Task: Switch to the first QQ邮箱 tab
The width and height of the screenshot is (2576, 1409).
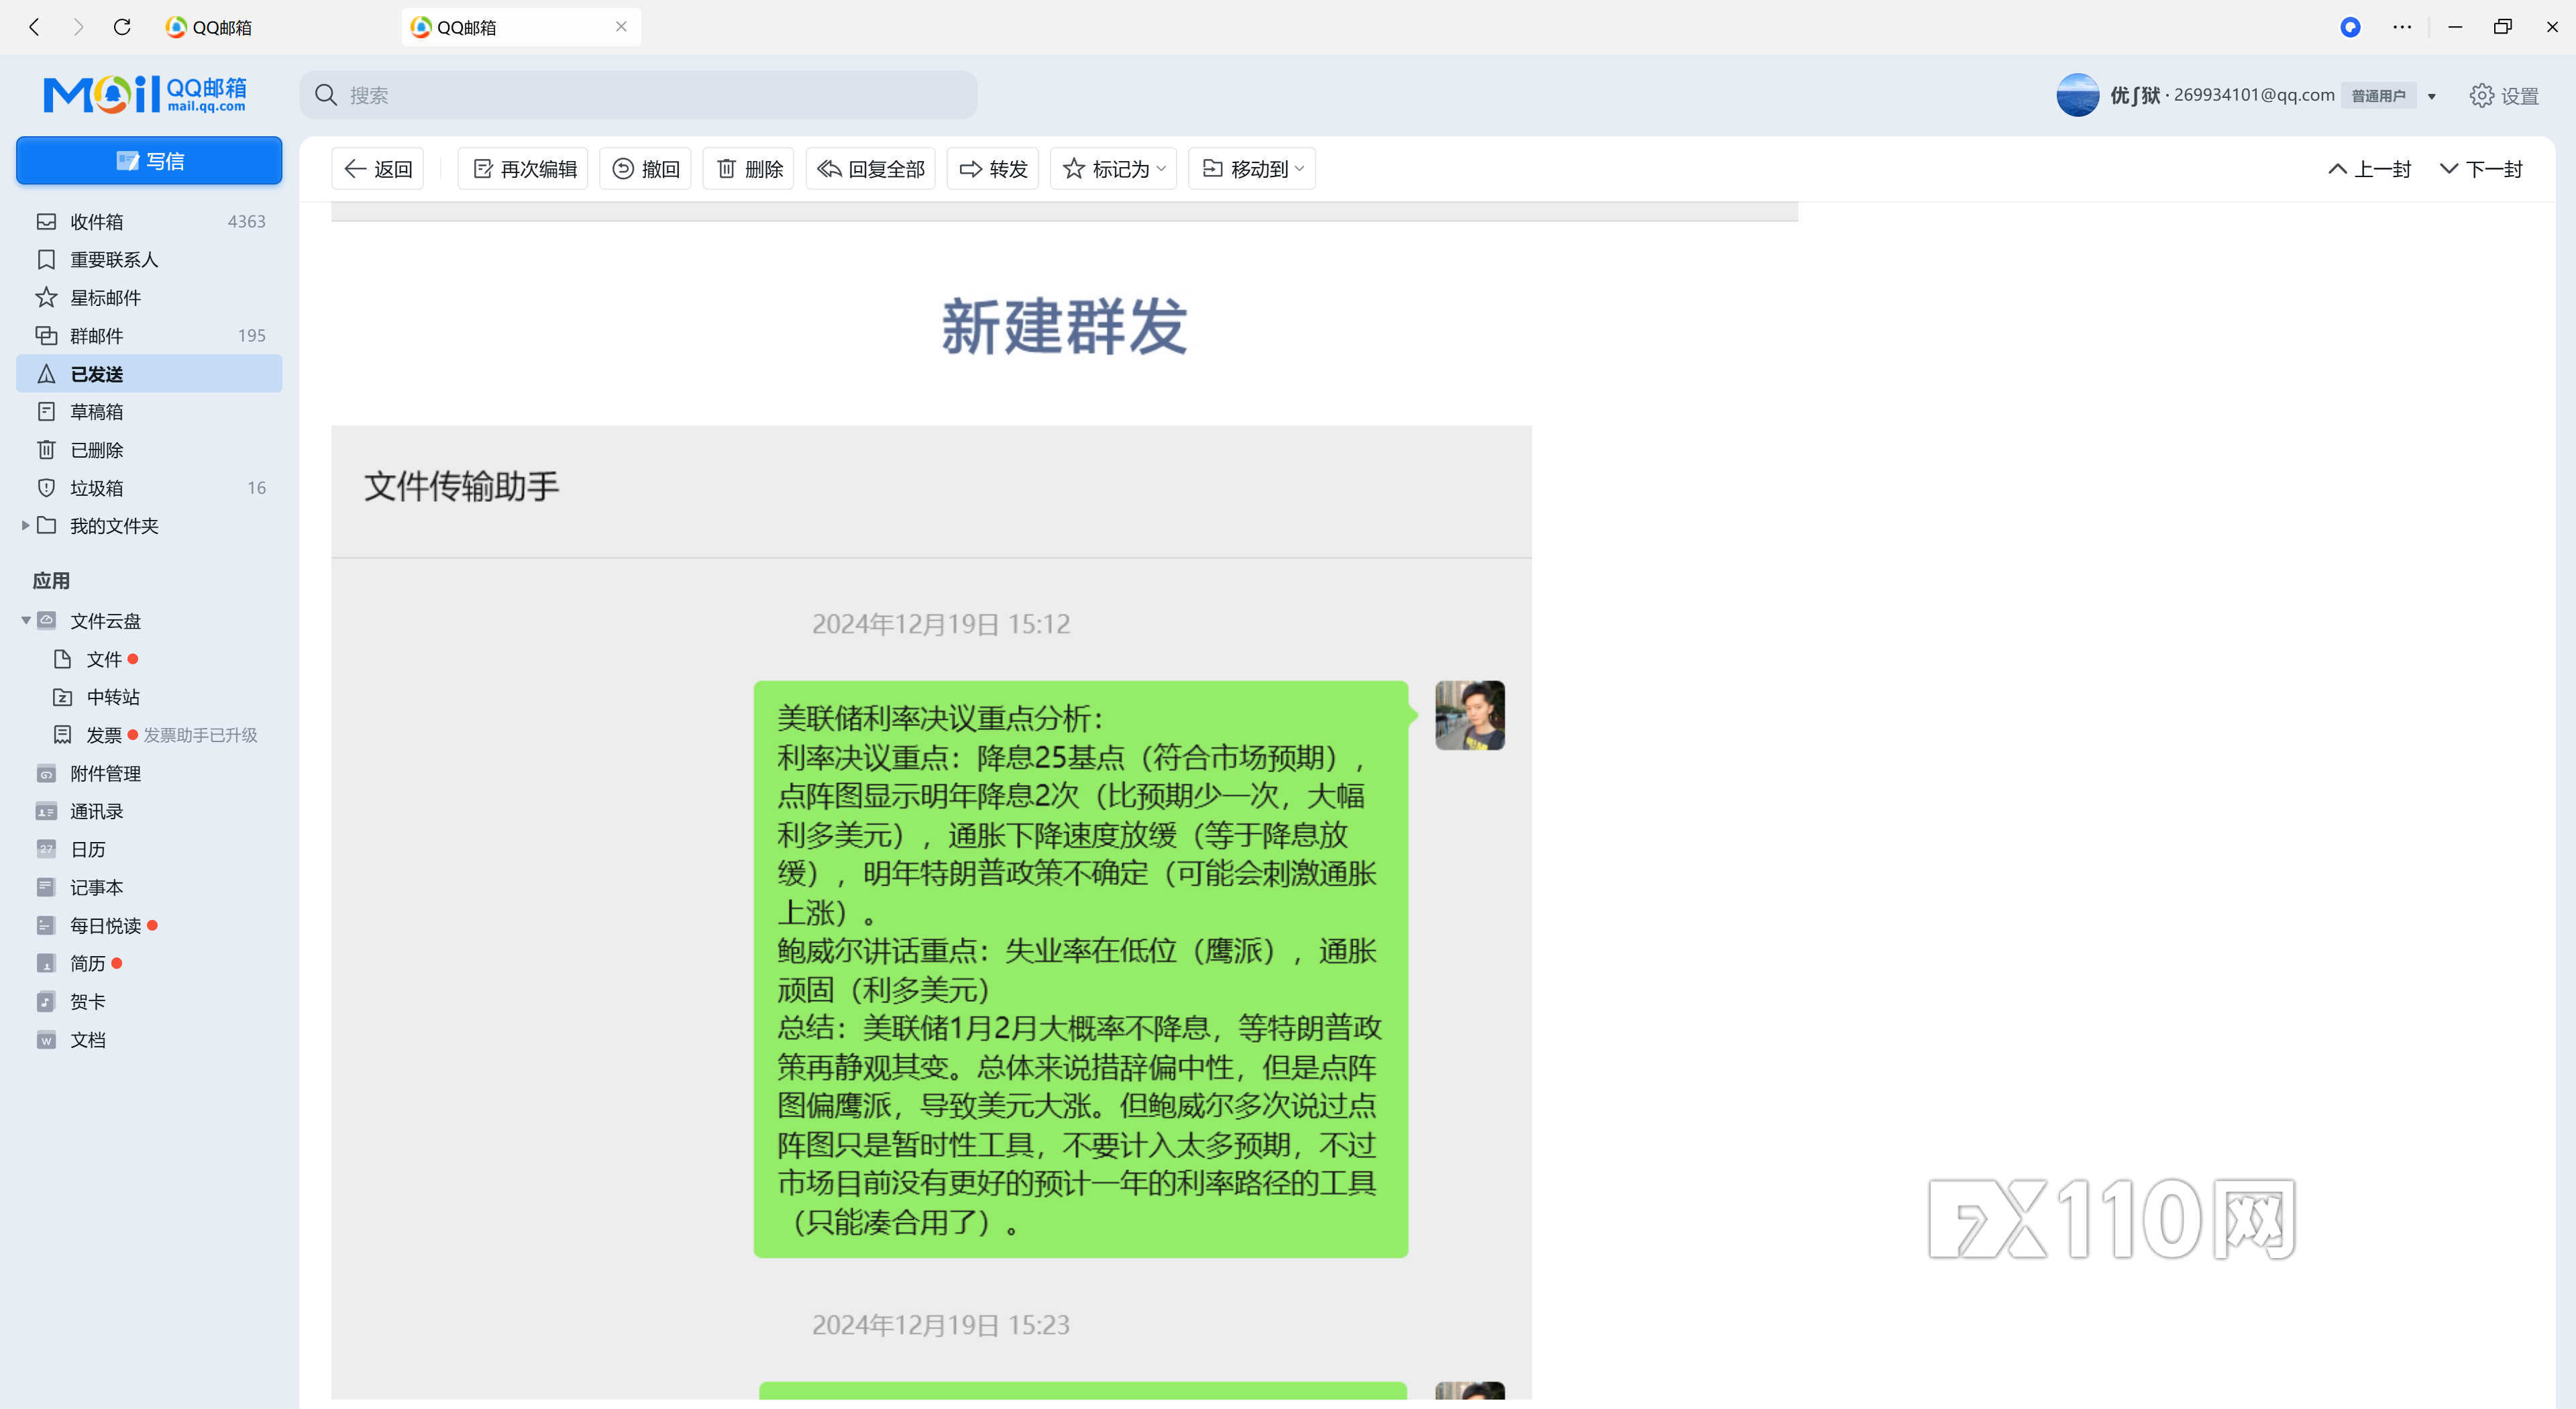Action: pos(275,27)
